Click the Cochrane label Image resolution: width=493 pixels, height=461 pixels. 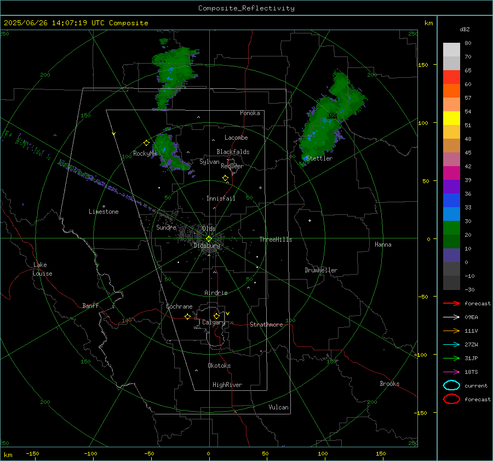pos(179,306)
